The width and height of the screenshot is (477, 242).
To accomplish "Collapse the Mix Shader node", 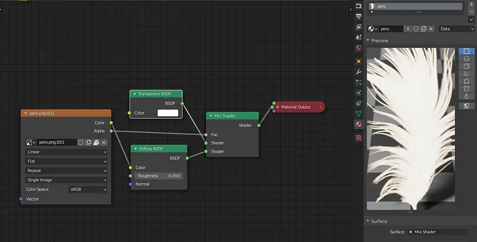I will [211, 116].
